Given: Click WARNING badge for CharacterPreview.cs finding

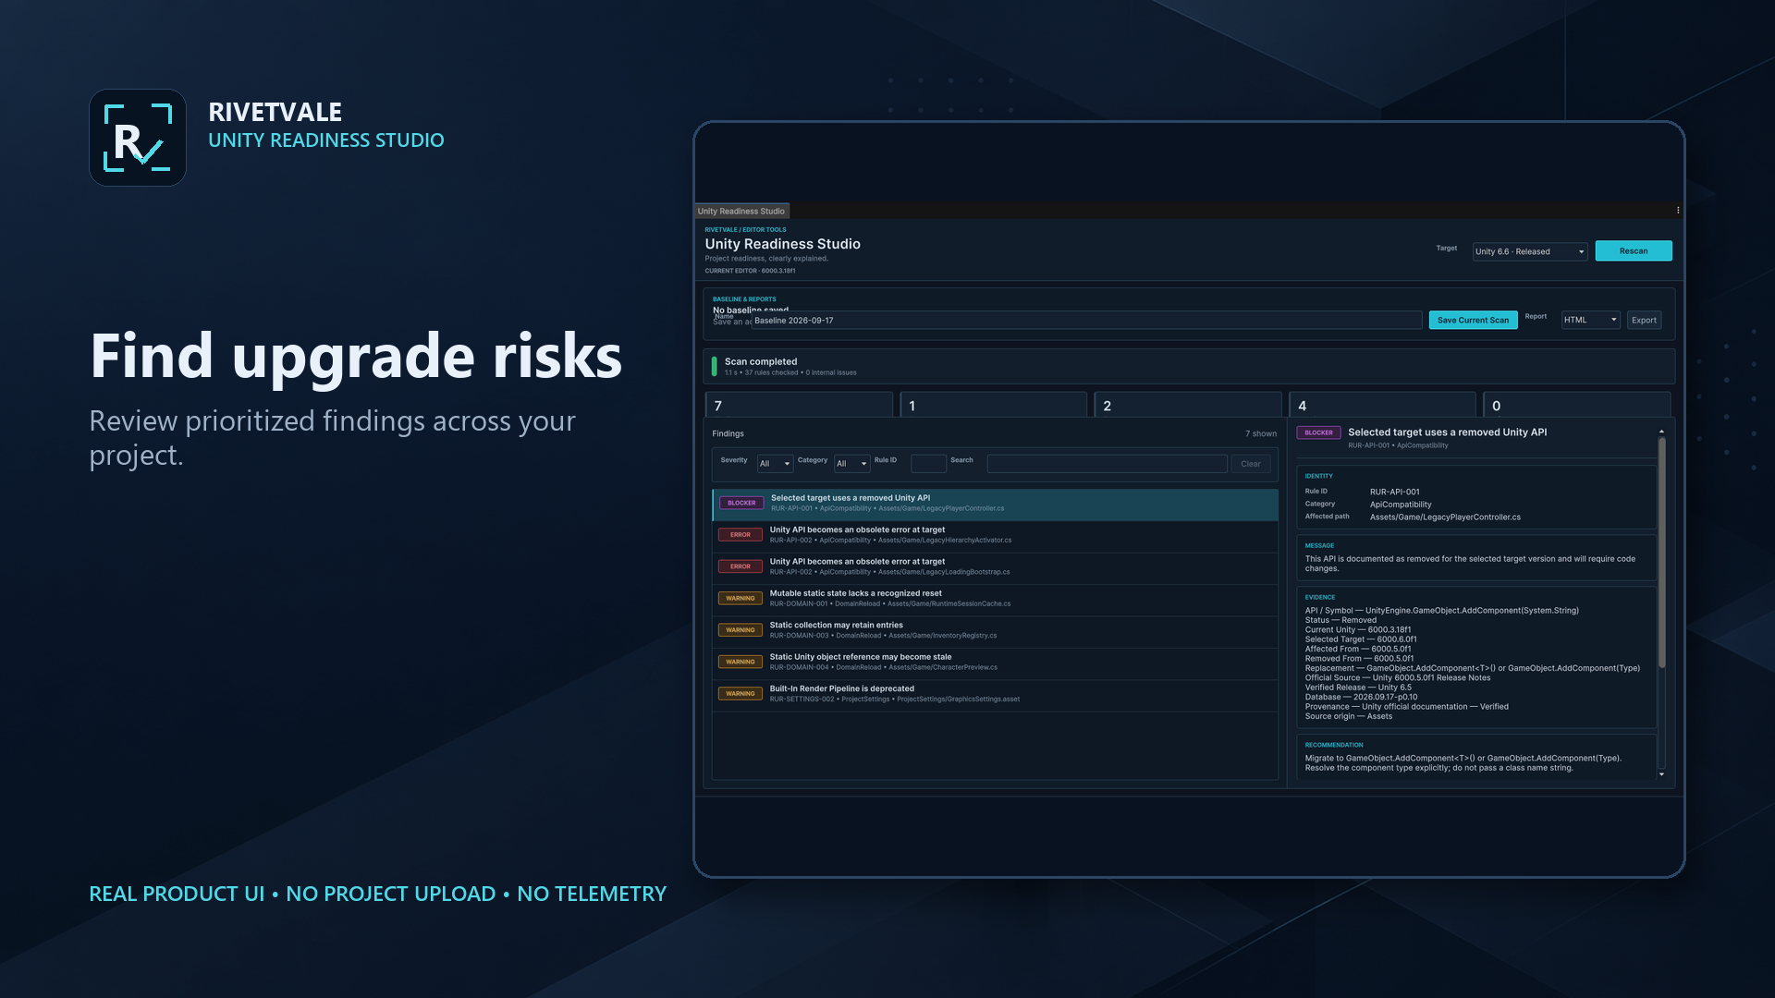Looking at the screenshot, I should 741,662.
